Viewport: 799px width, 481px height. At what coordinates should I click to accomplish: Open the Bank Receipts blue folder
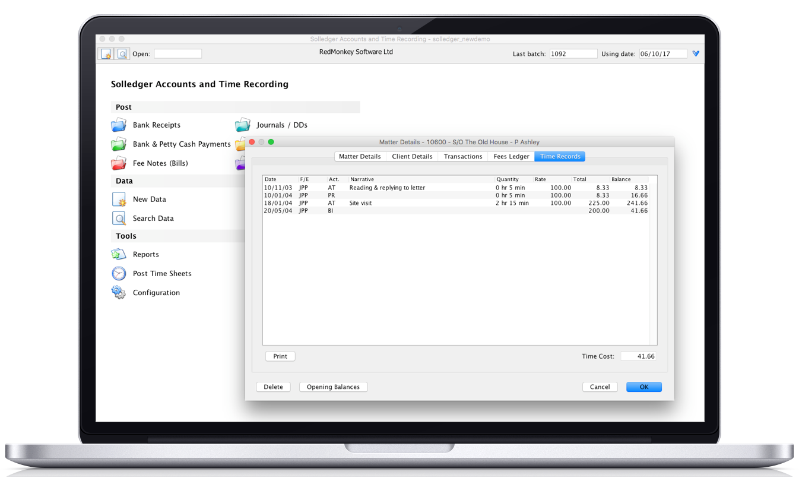click(119, 125)
